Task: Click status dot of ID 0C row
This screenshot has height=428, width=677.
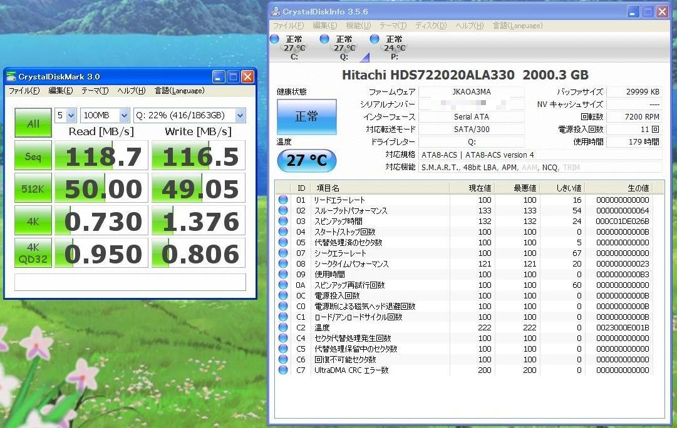Action: click(283, 295)
